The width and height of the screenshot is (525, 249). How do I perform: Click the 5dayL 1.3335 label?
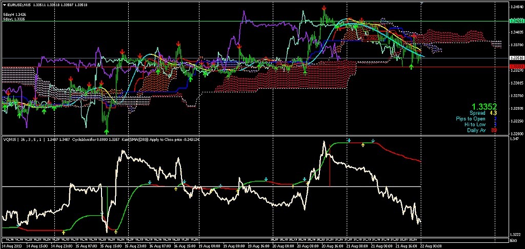(14, 19)
